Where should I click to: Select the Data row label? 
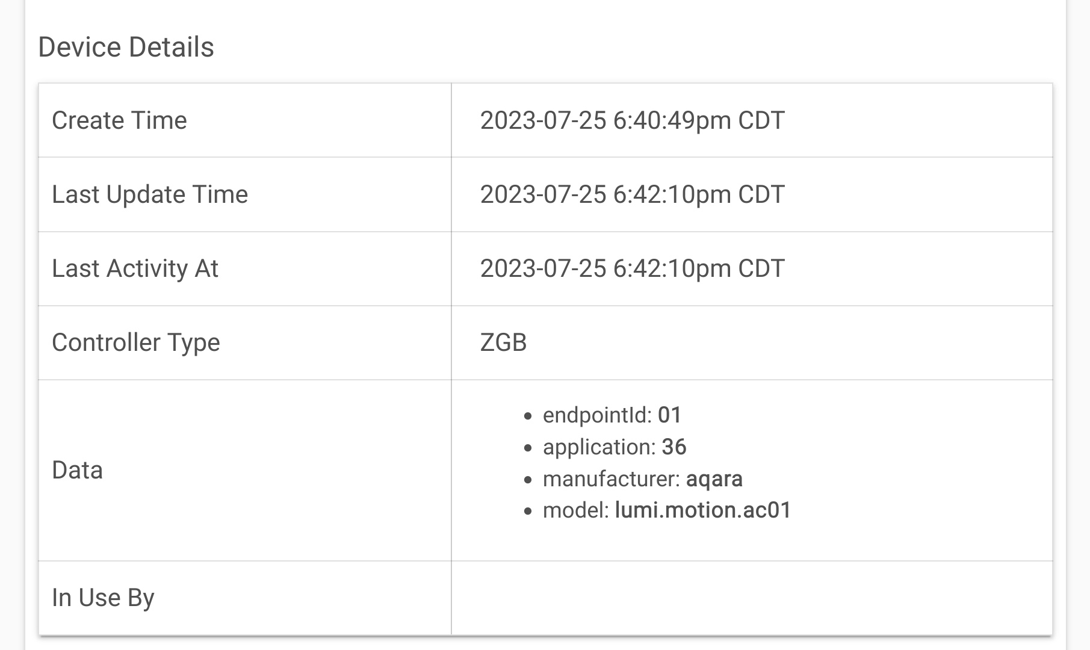click(77, 470)
